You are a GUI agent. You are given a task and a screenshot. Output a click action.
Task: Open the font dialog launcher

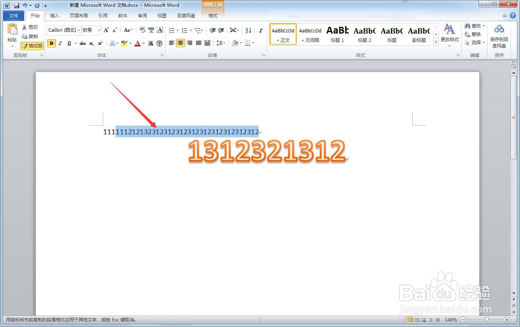(162, 55)
